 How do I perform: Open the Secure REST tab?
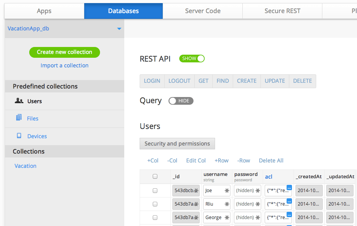tap(282, 11)
